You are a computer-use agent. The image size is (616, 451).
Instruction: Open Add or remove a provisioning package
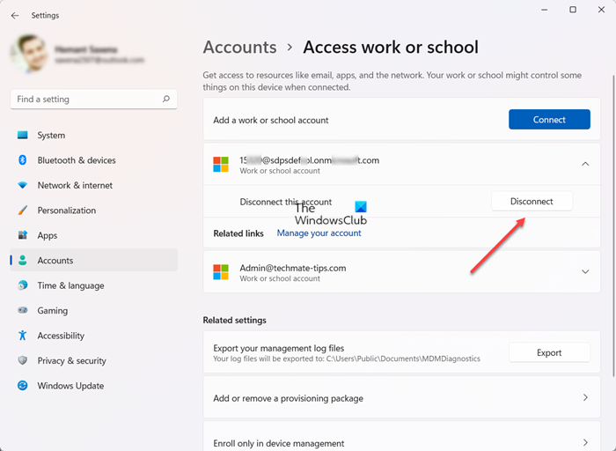[401, 397]
